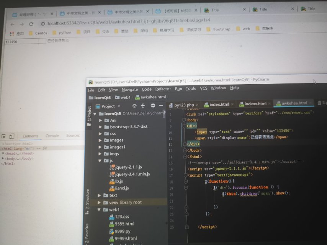Image resolution: width=327 pixels, height=245 pixels.
Task: Open the PyCharm Run menu
Action: click(178, 88)
